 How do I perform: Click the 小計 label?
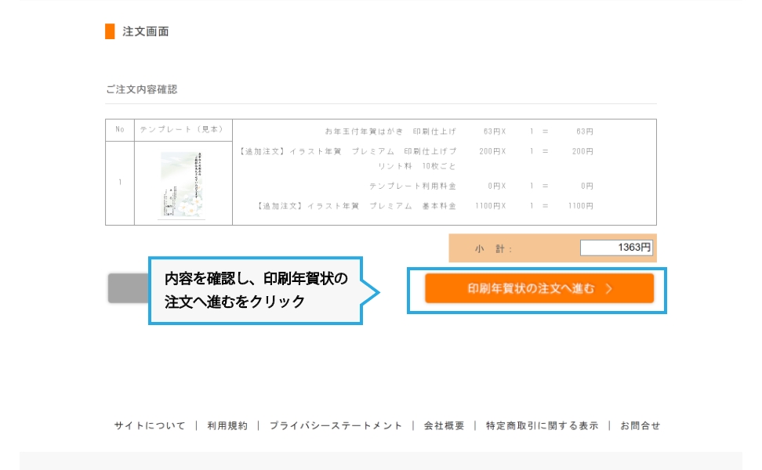[493, 249]
